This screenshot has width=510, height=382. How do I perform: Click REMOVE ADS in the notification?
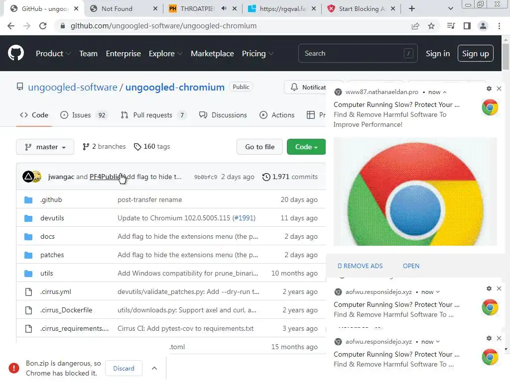coord(361,266)
